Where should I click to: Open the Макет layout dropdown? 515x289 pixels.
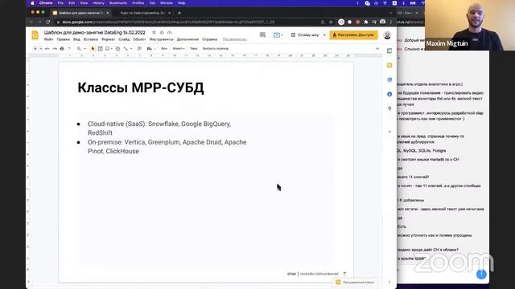[179, 48]
